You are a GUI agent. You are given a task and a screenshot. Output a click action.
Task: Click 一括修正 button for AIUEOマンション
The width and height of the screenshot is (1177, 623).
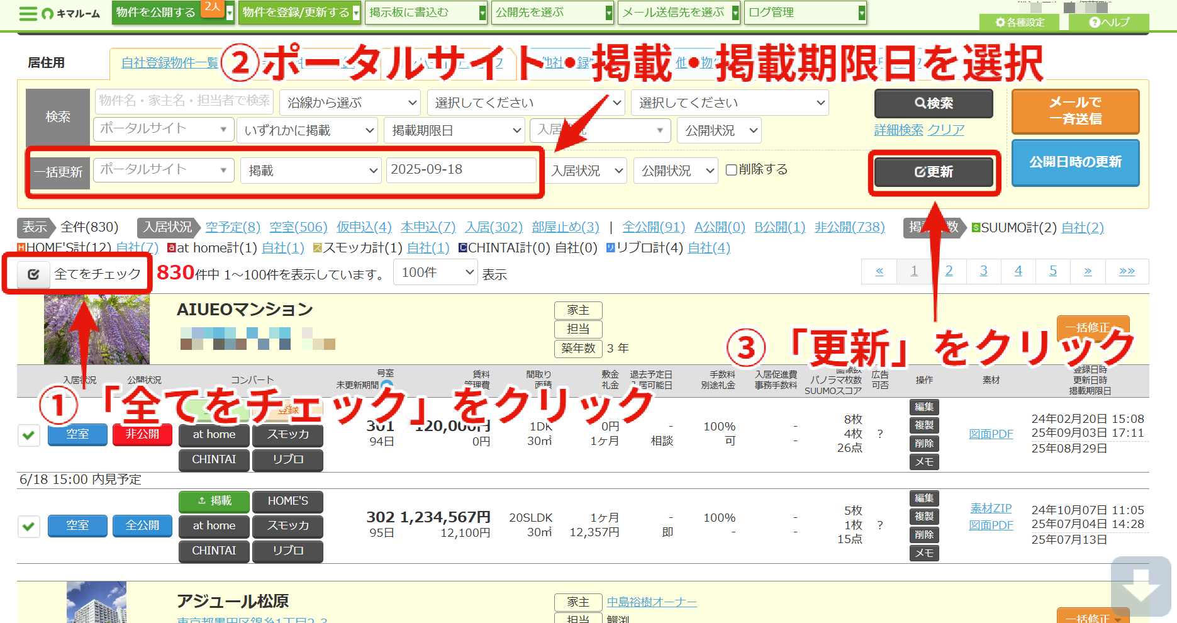pyautogui.click(x=1093, y=328)
